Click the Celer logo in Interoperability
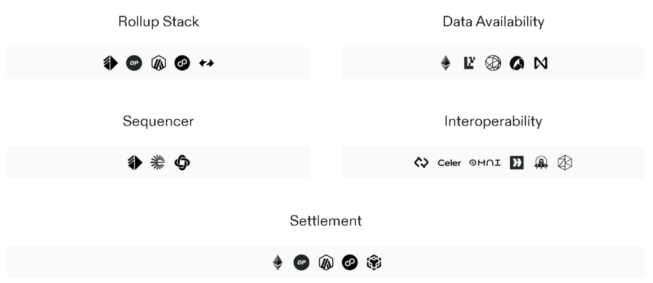Image resolution: width=653 pixels, height=283 pixels. (x=449, y=163)
